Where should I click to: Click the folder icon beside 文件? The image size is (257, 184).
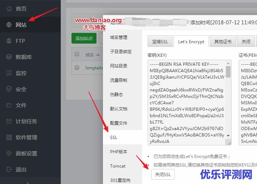click(9, 105)
